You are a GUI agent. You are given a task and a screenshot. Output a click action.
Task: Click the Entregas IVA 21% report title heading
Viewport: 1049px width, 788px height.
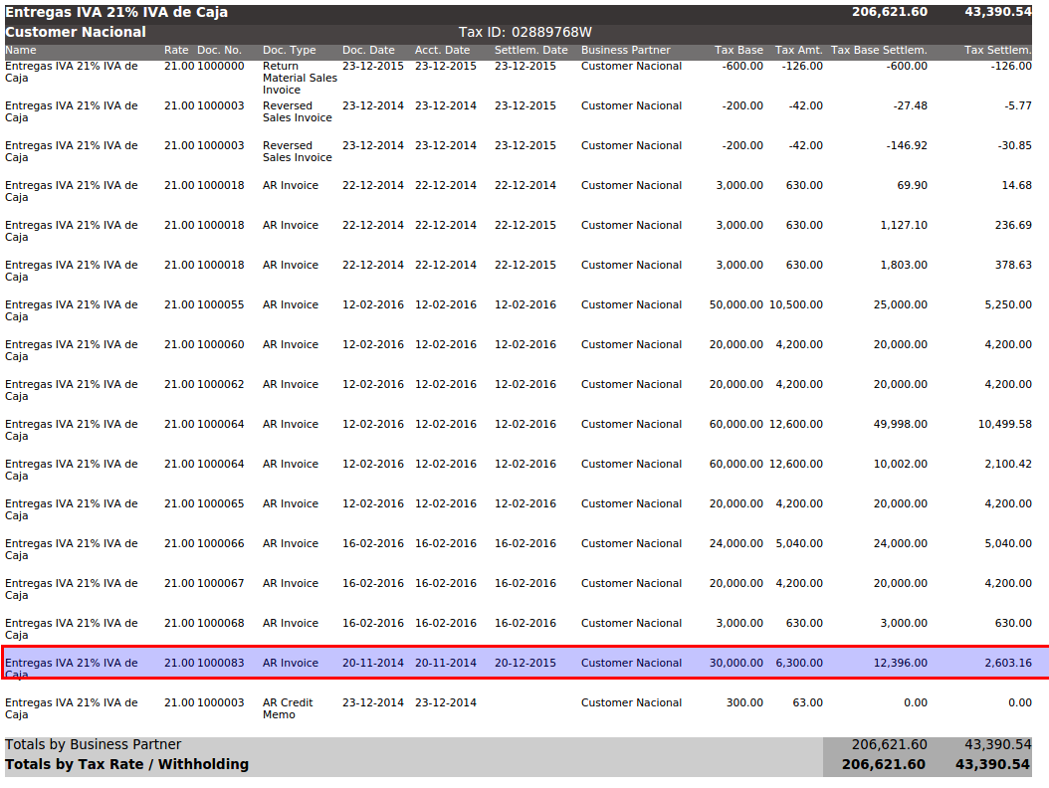[116, 13]
